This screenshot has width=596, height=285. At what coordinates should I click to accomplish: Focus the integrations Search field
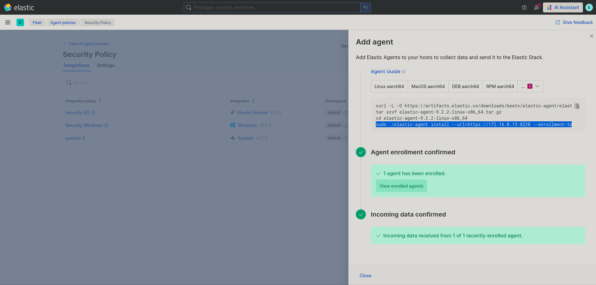click(206, 82)
